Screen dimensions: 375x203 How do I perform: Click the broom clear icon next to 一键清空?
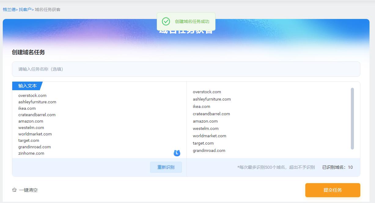coord(14,190)
